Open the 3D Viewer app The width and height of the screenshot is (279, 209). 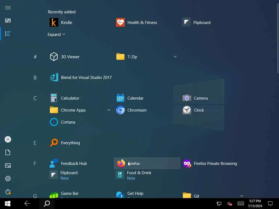pos(64,57)
